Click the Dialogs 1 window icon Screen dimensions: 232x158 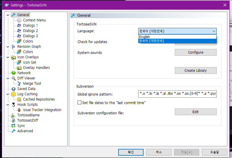click(x=19, y=26)
